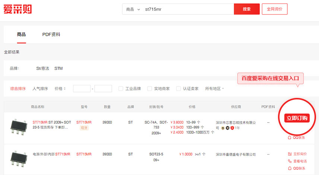Viewport: 319px width, 175px height.
Task: Enable the 认证卖家 checkbox
Action: 179,89
